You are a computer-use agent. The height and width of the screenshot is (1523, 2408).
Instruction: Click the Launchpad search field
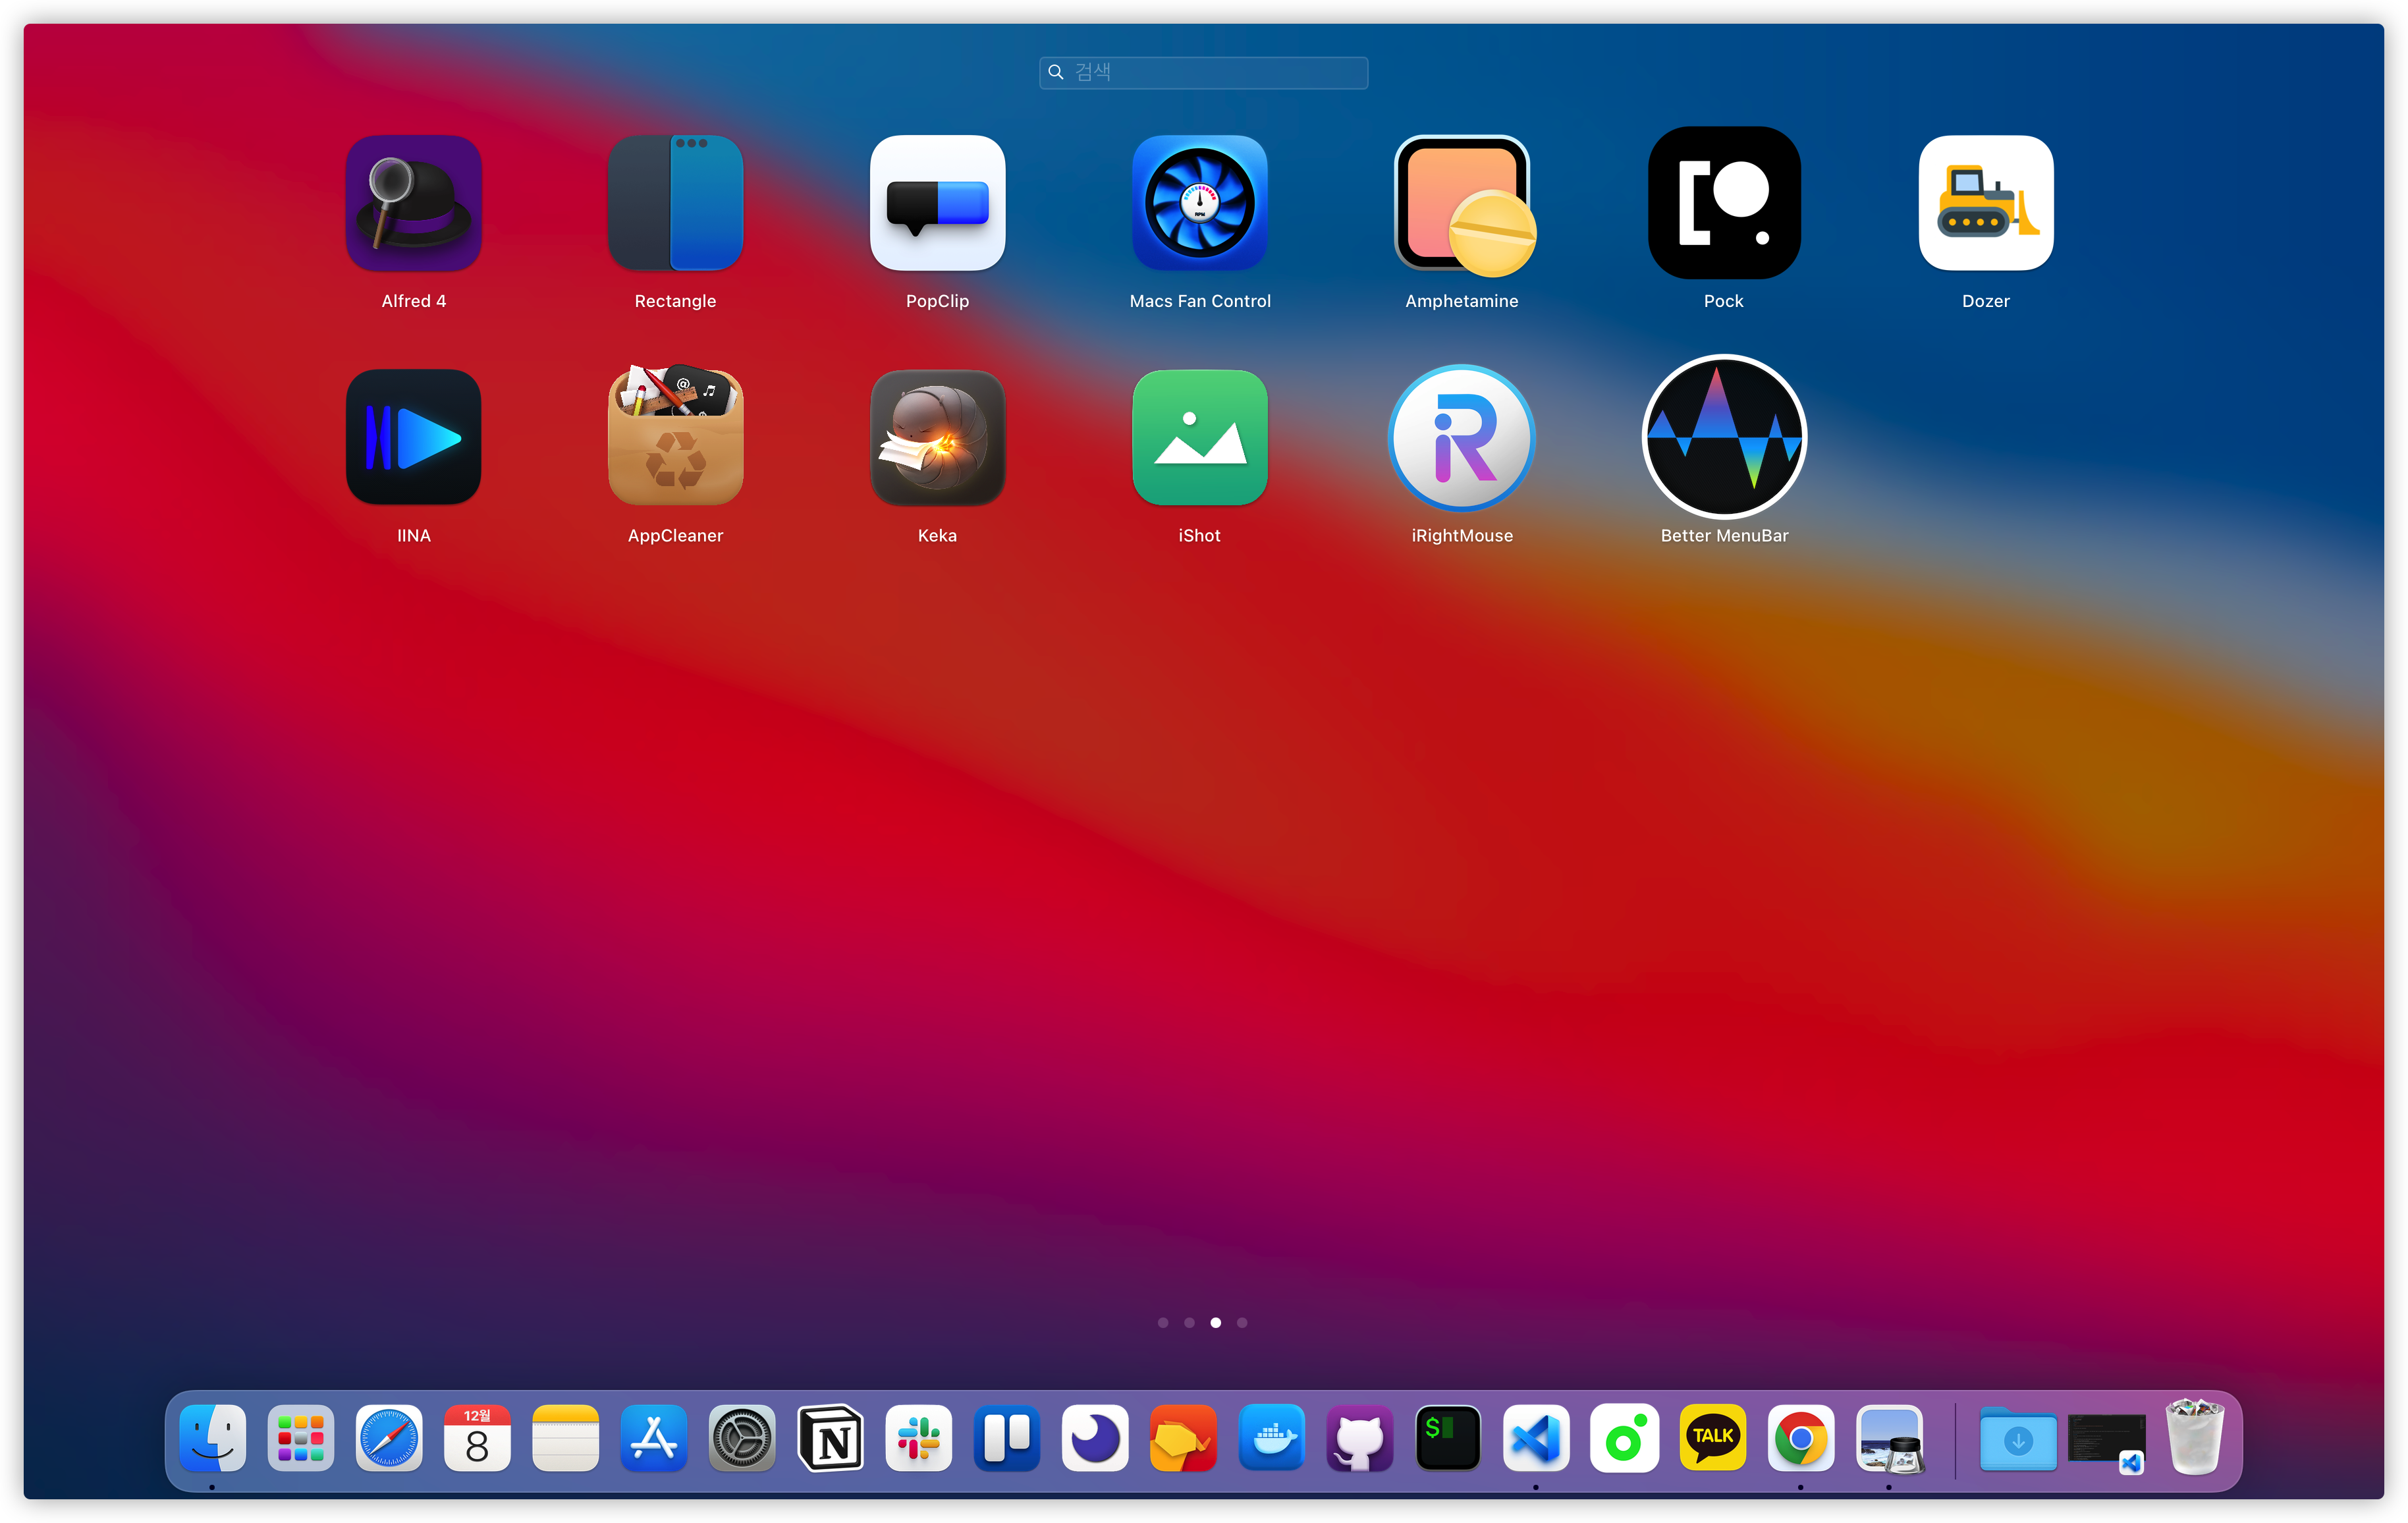point(1203,72)
